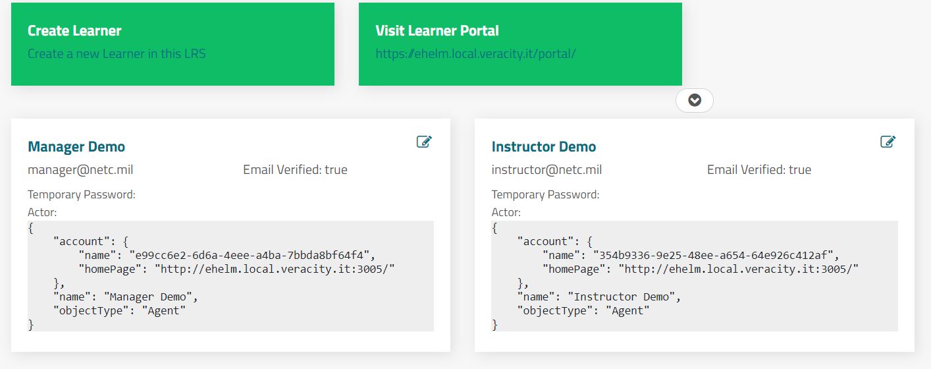Click Manager Demo's Temporary Password label
The image size is (931, 369).
[x=82, y=194]
